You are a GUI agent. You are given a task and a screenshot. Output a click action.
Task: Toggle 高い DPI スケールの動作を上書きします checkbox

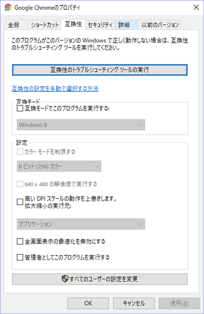(20, 202)
